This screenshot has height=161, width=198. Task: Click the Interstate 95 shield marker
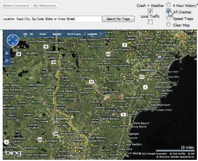click(160, 57)
